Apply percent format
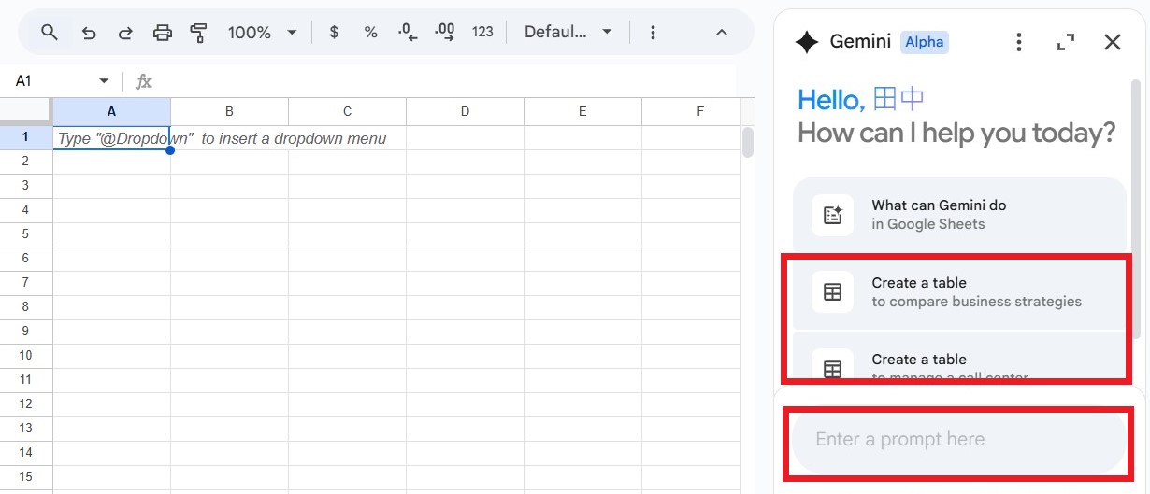The height and width of the screenshot is (494, 1150). click(370, 33)
